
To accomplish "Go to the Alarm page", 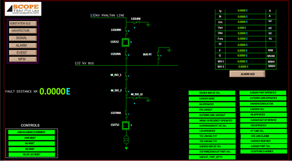I will tap(23, 45).
